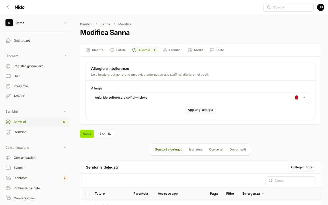Open the Iscrizioni relation tab
Viewport: 328px width, 205px height.
tap(196, 149)
